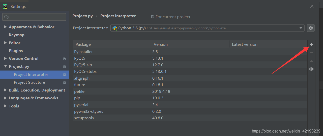Click the plus icon to install a package
Image resolution: width=323 pixels, height=136 pixels.
click(311, 44)
